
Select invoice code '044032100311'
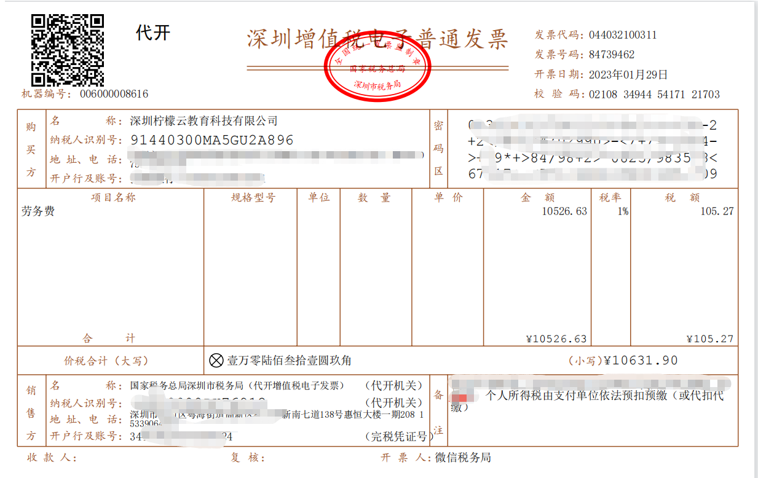click(x=623, y=35)
